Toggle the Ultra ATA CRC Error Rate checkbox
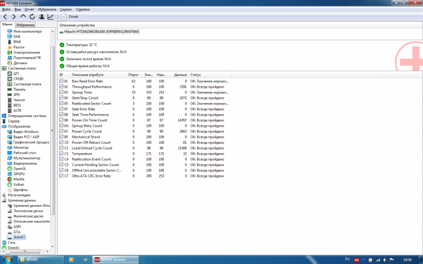This screenshot has width=423, height=264. click(61, 176)
